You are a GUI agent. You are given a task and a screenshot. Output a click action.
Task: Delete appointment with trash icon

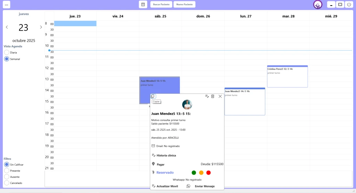213,96
